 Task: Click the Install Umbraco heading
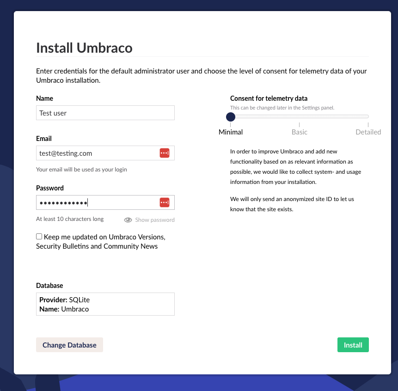(84, 48)
